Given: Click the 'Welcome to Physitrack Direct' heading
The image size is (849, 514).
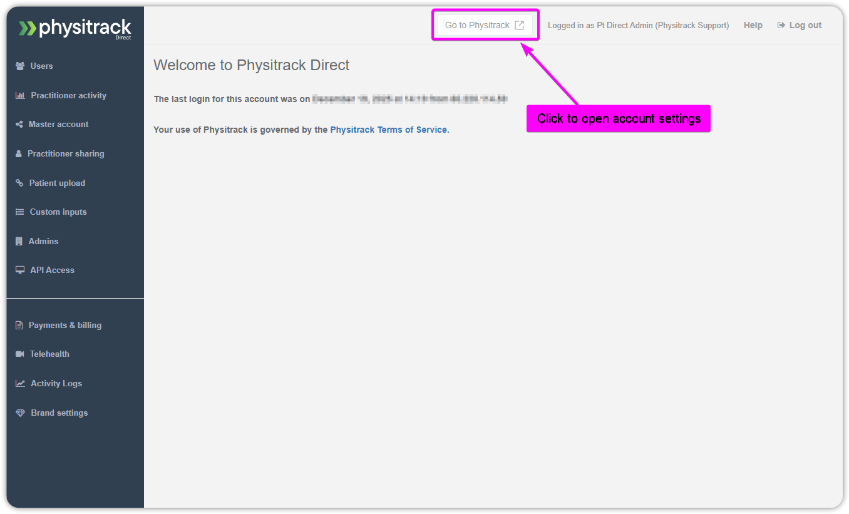Looking at the screenshot, I should pos(252,65).
